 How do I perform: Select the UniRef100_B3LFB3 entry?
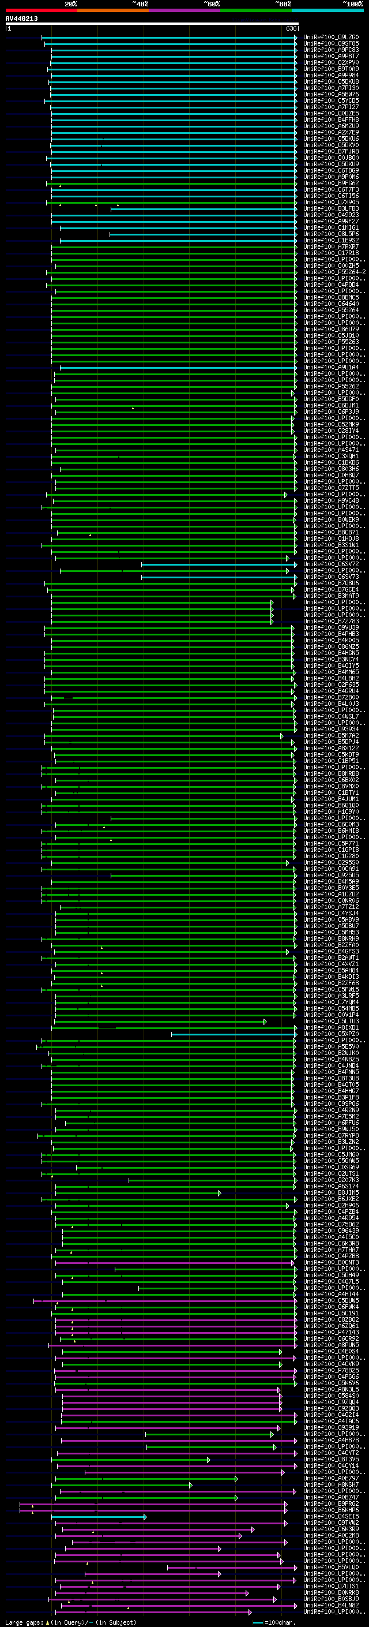[x=331, y=208]
